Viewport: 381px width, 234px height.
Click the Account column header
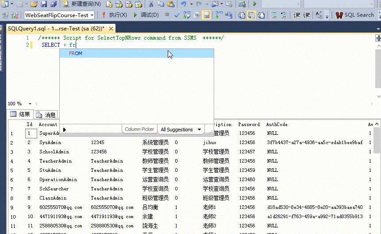48,124
